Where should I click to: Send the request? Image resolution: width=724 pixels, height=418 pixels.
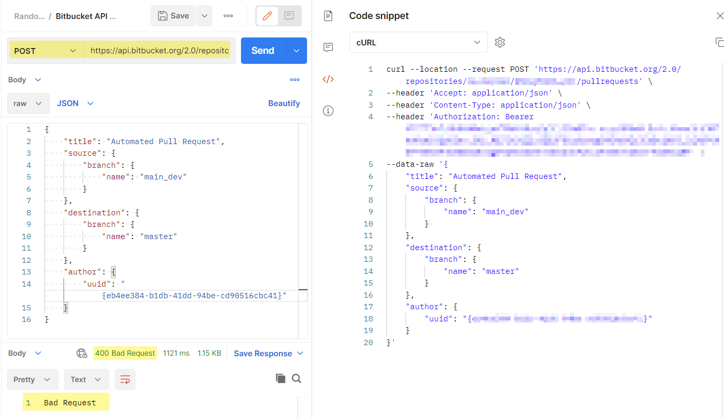[x=263, y=51]
